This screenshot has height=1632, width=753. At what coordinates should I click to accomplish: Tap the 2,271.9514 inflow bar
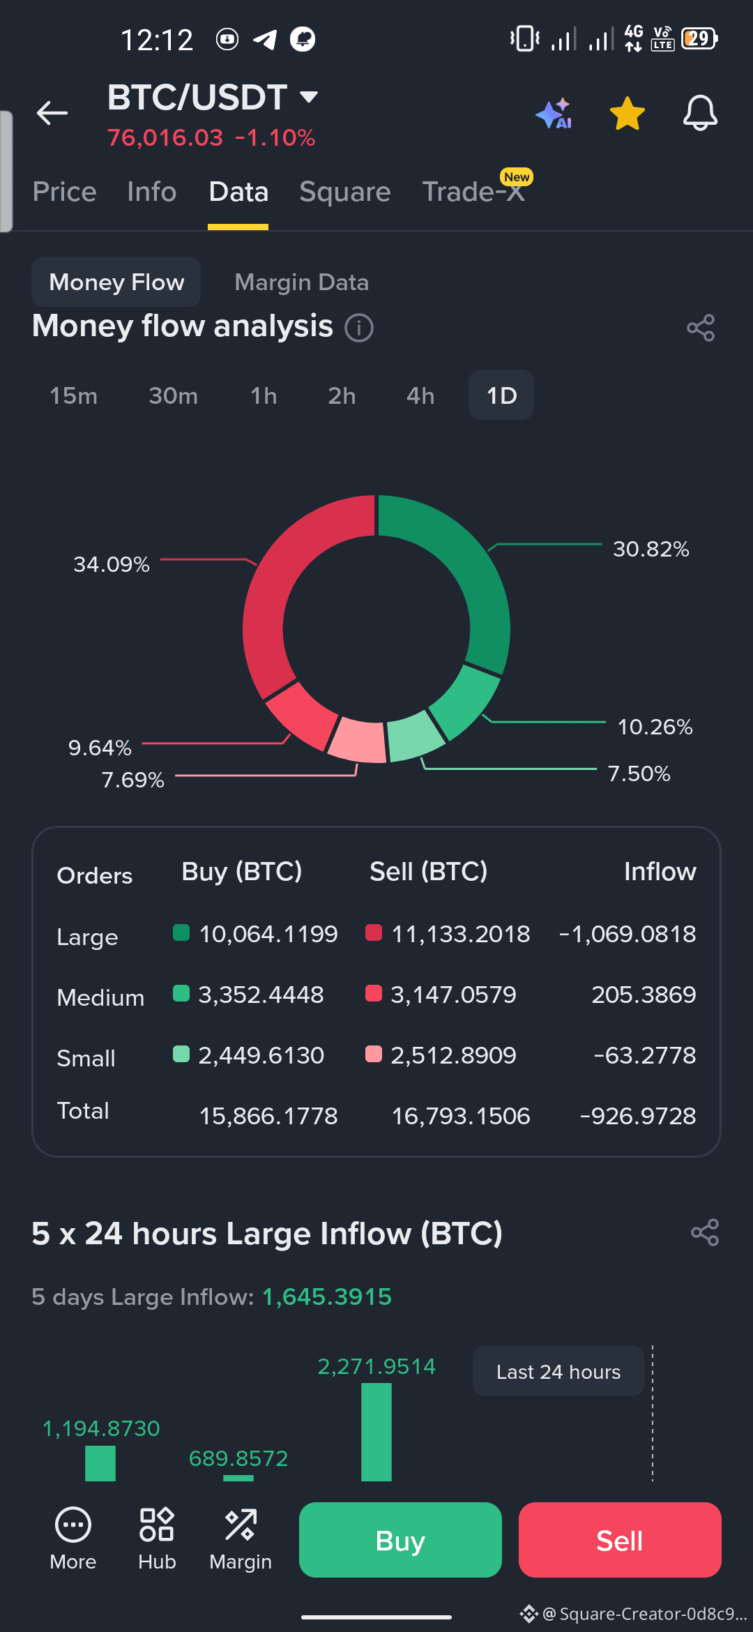coord(376,1432)
